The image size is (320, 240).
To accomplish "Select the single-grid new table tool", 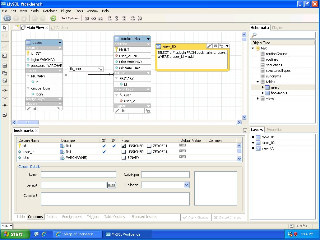I will point(5,66).
